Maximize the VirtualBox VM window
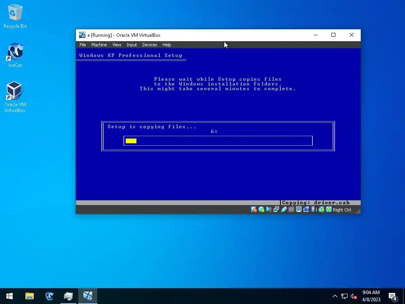The image size is (405, 304). [x=333, y=35]
